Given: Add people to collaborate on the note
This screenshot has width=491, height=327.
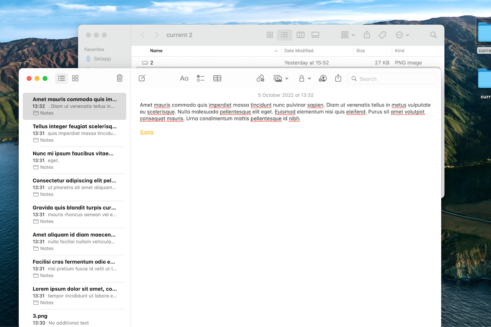Looking at the screenshot, I should coord(323,78).
